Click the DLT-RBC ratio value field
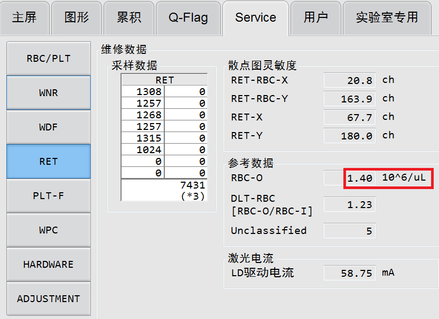Viewport: 439px width, 319px height. click(349, 204)
